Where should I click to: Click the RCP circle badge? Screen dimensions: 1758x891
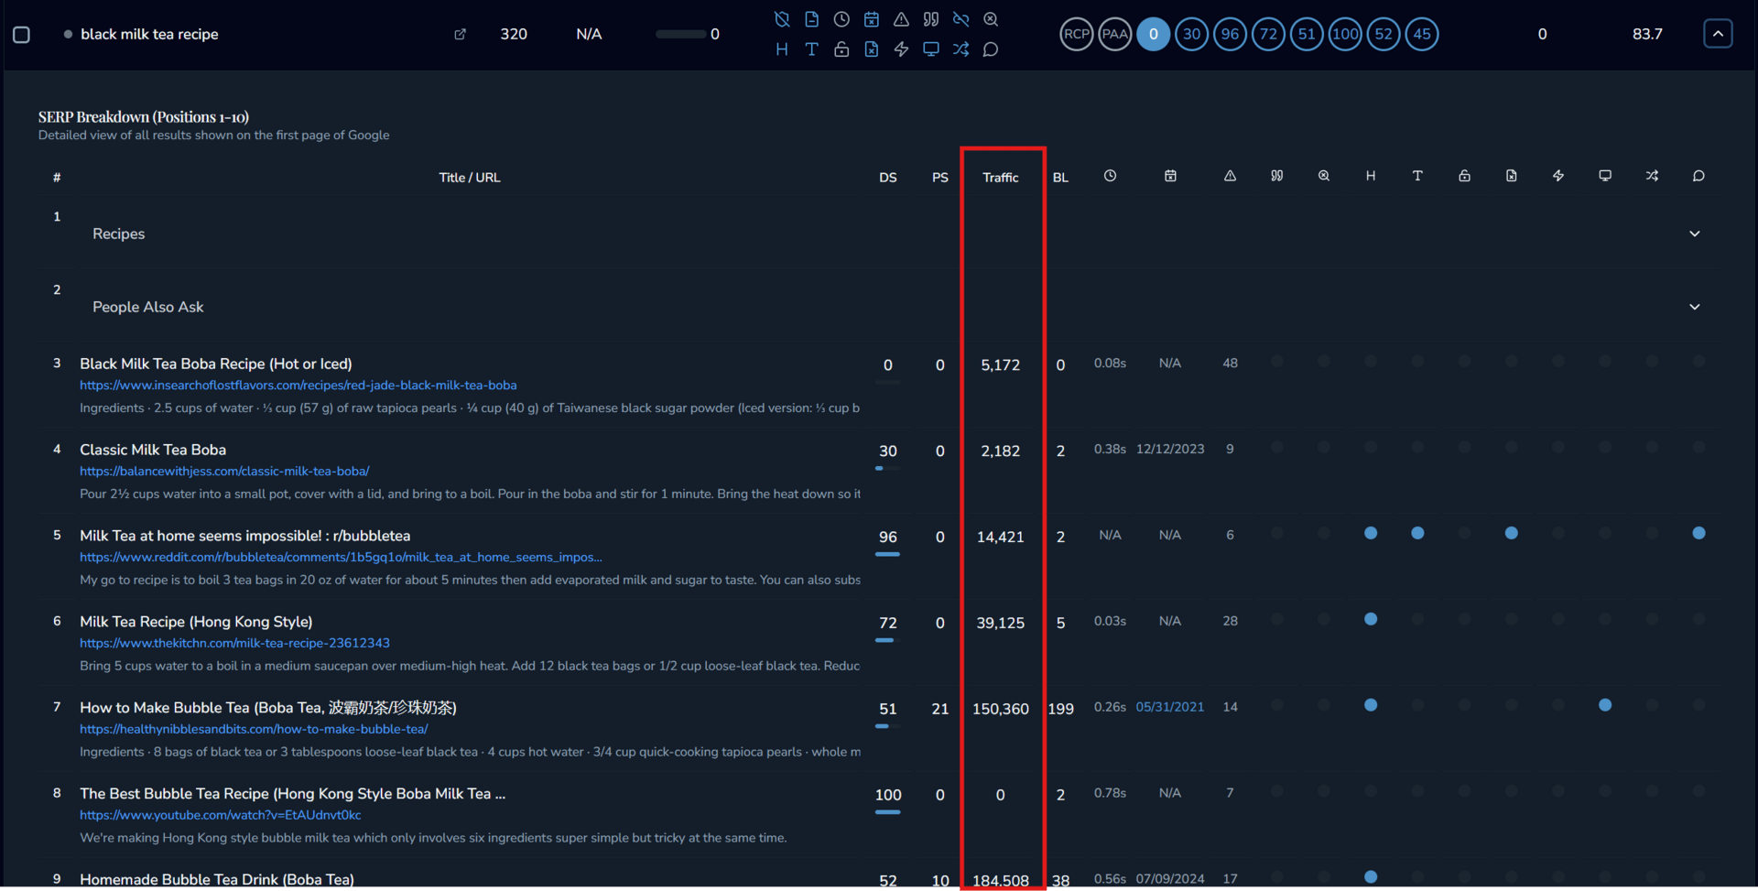1077,35
